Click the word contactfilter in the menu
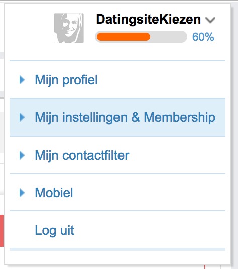Image resolution: width=238 pixels, height=269 pixels. (x=96, y=155)
